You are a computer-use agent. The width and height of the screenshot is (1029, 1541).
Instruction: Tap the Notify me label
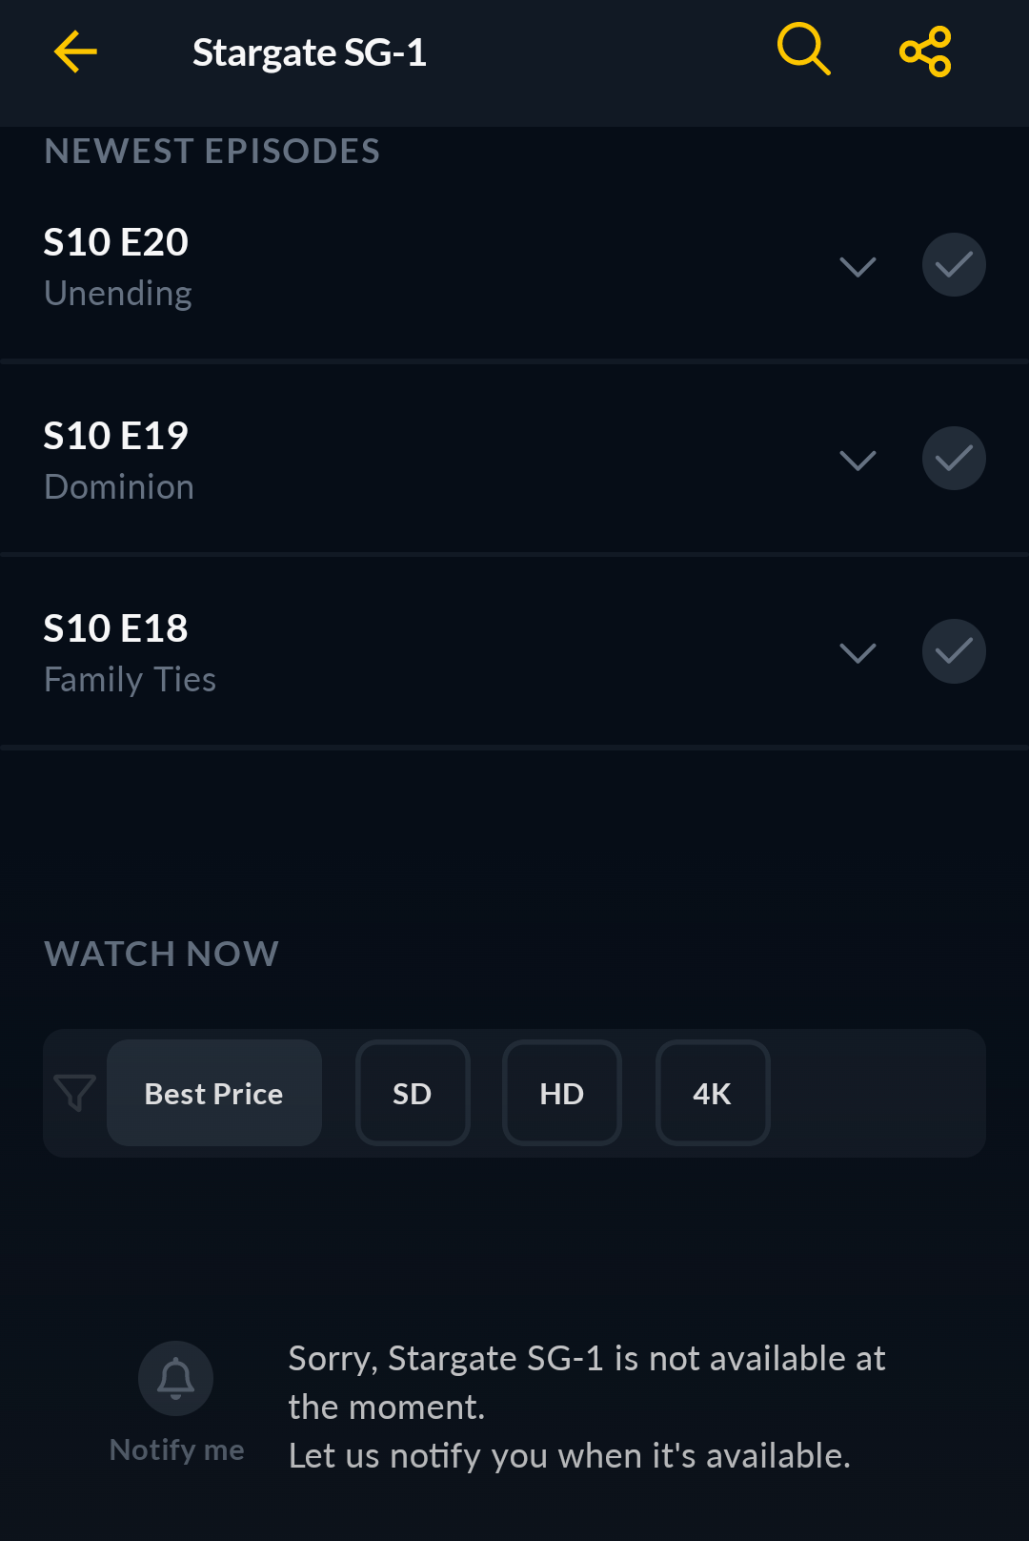coord(177,1449)
